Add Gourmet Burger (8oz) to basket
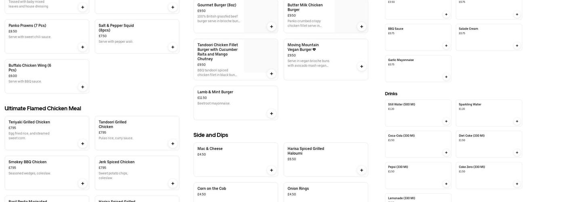Screen dimensions: 565x202 click(272, 27)
